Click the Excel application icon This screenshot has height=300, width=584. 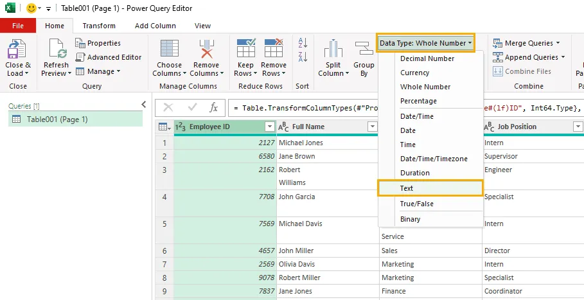click(10, 8)
